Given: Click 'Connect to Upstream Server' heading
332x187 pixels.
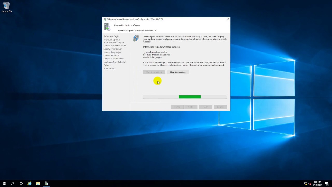Looking at the screenshot, I should click(127, 25).
